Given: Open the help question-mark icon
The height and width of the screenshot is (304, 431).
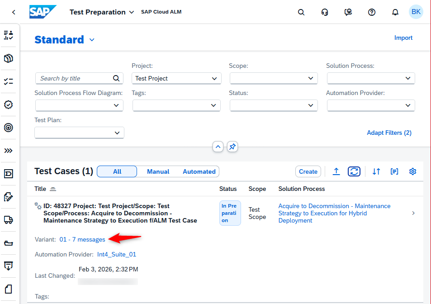Looking at the screenshot, I should [372, 12].
